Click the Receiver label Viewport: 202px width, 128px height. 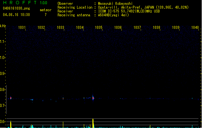pyautogui.click(x=65, y=11)
